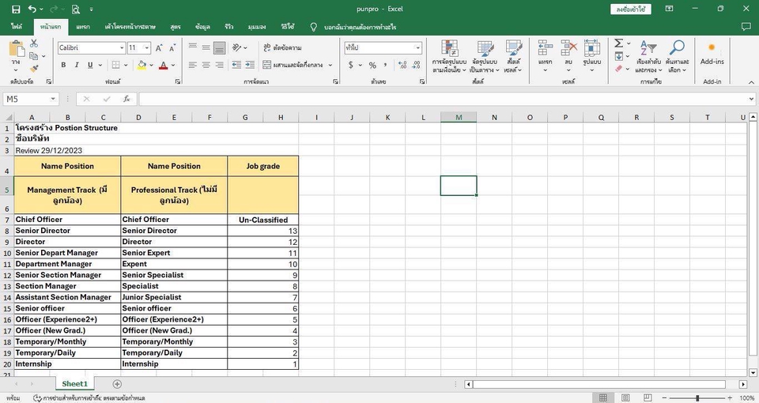This screenshot has width=759, height=403.
Task: Expand the Name Box dropdown
Action: tap(53, 100)
